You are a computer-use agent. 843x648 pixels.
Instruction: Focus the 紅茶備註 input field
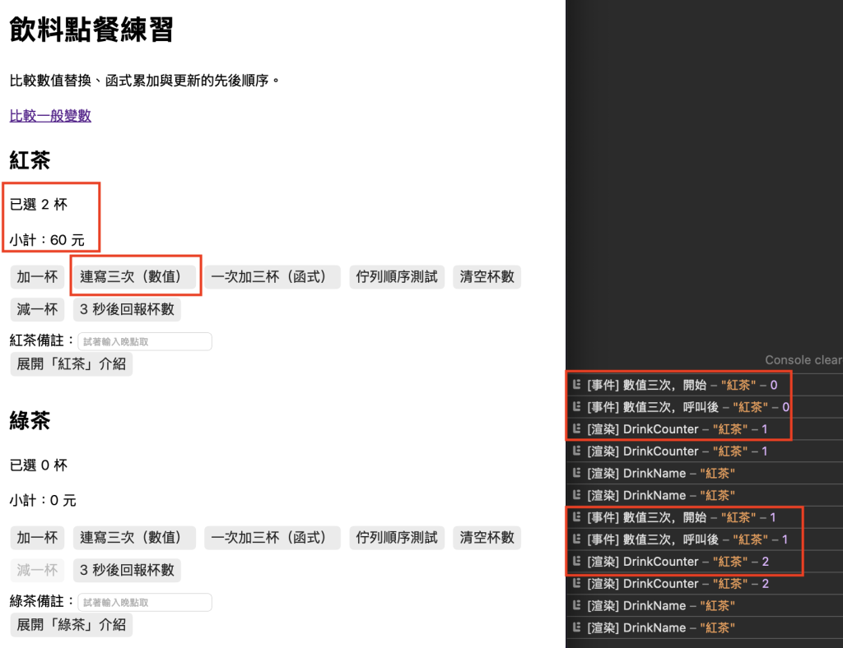coord(145,341)
